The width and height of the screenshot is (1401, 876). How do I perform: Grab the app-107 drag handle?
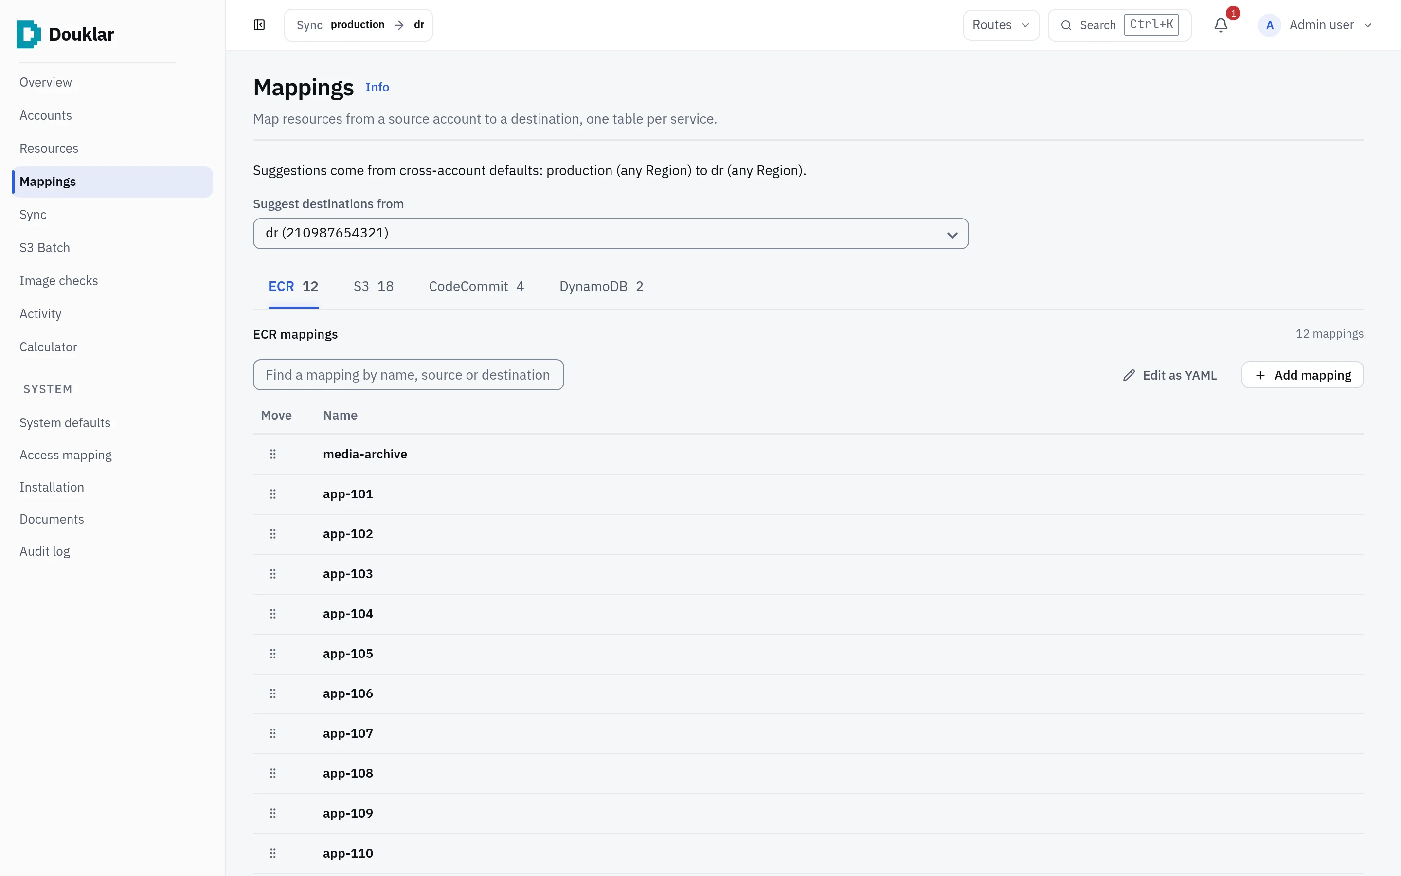click(x=273, y=733)
